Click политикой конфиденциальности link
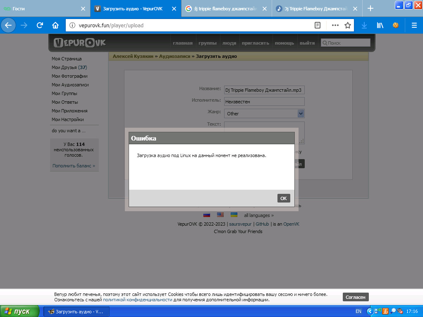 (137, 300)
